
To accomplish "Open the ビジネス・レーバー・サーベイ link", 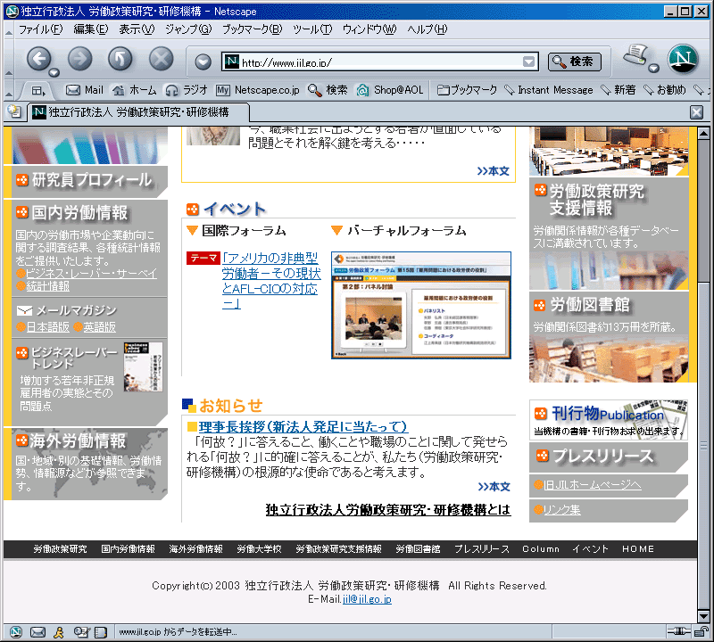I will 91,274.
